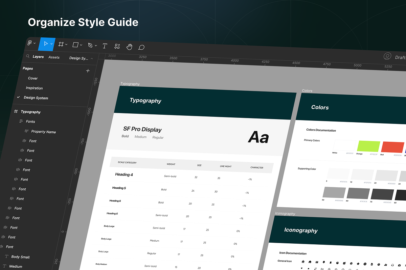Open the Figma main menu logo
The width and height of the screenshot is (406, 270).
[x=30, y=43]
